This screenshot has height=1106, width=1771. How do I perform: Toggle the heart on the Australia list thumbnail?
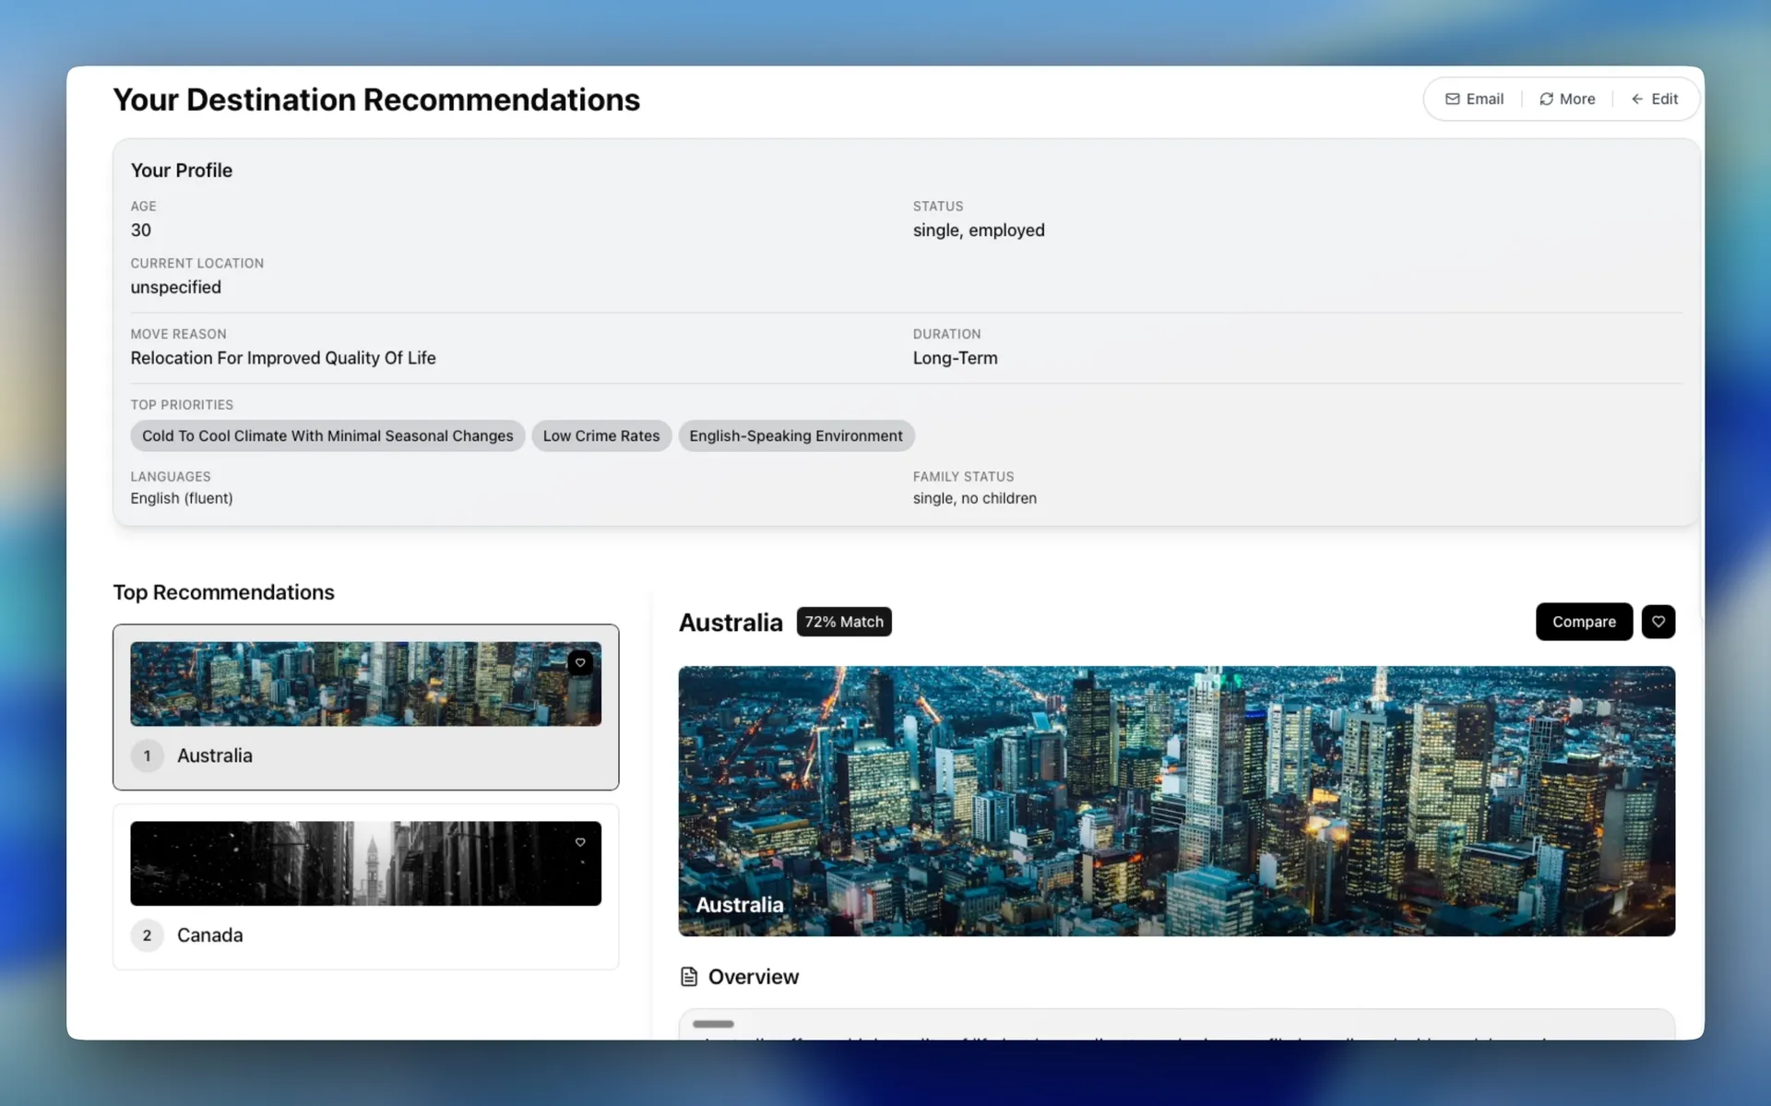click(580, 662)
